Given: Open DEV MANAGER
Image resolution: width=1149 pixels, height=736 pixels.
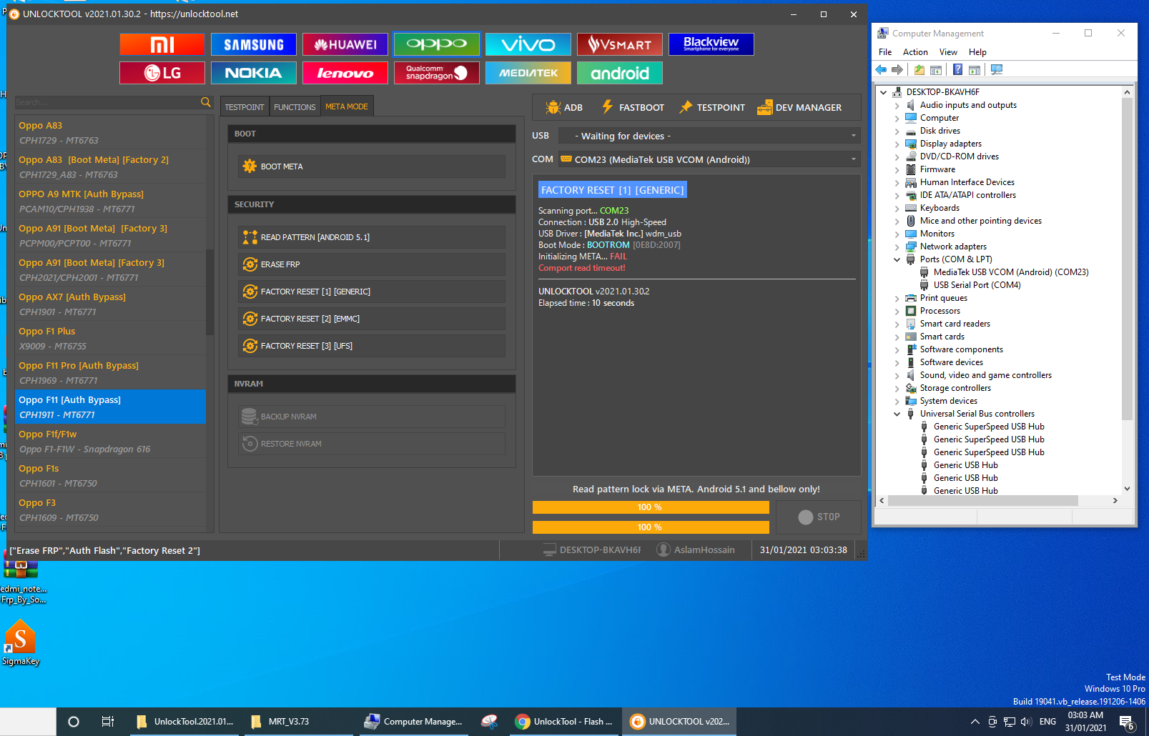Looking at the screenshot, I should pos(799,107).
